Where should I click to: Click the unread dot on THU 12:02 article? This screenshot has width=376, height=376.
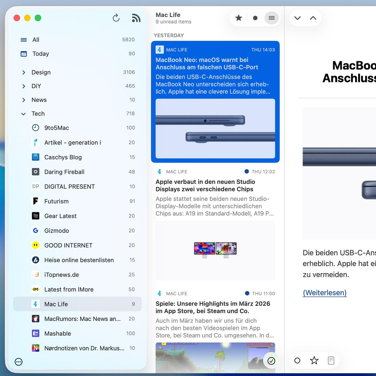pyautogui.click(x=246, y=172)
